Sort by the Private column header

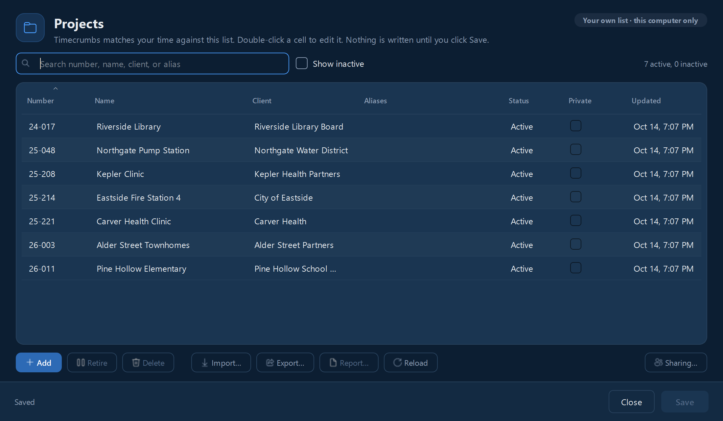point(580,101)
